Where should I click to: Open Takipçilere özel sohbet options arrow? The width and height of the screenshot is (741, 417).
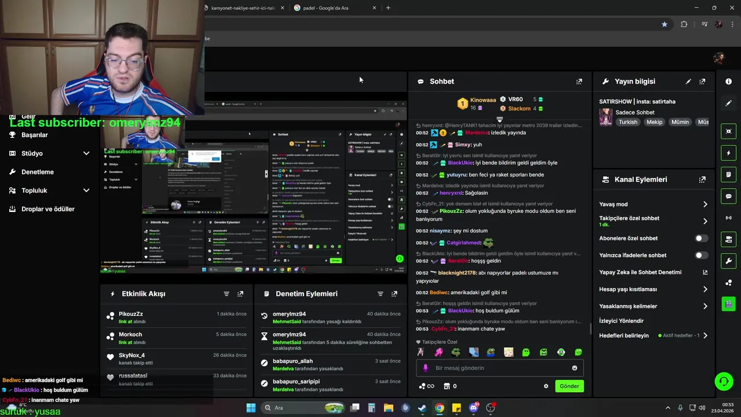point(705,221)
